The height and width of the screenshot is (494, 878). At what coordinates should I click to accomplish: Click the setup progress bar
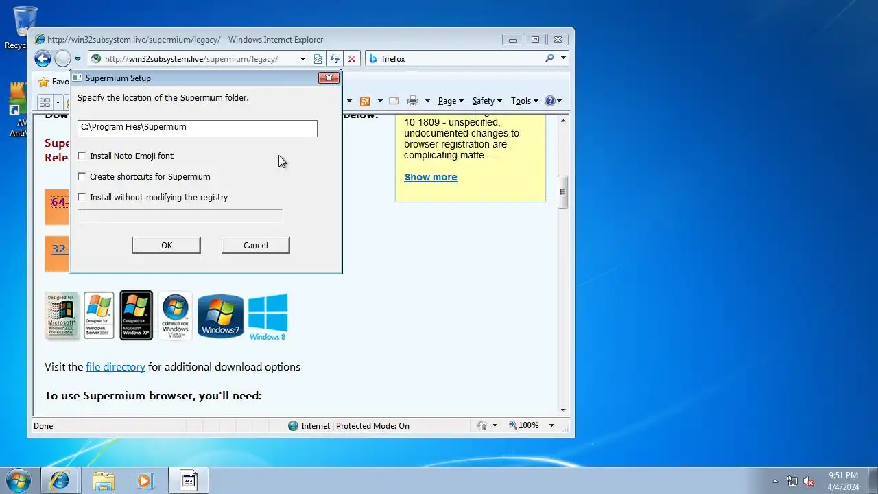(180, 216)
